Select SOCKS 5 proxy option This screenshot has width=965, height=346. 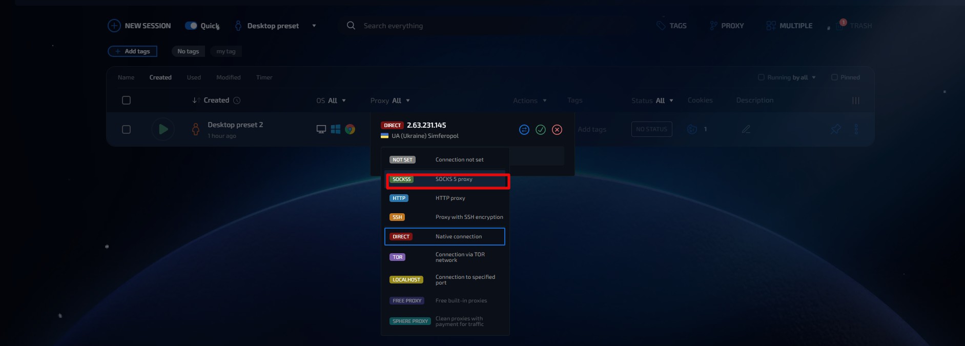[447, 179]
